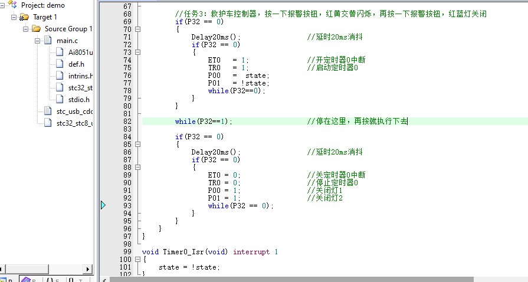Click the Project: demo root icon
The height and width of the screenshot is (282, 528).
tap(12, 5)
